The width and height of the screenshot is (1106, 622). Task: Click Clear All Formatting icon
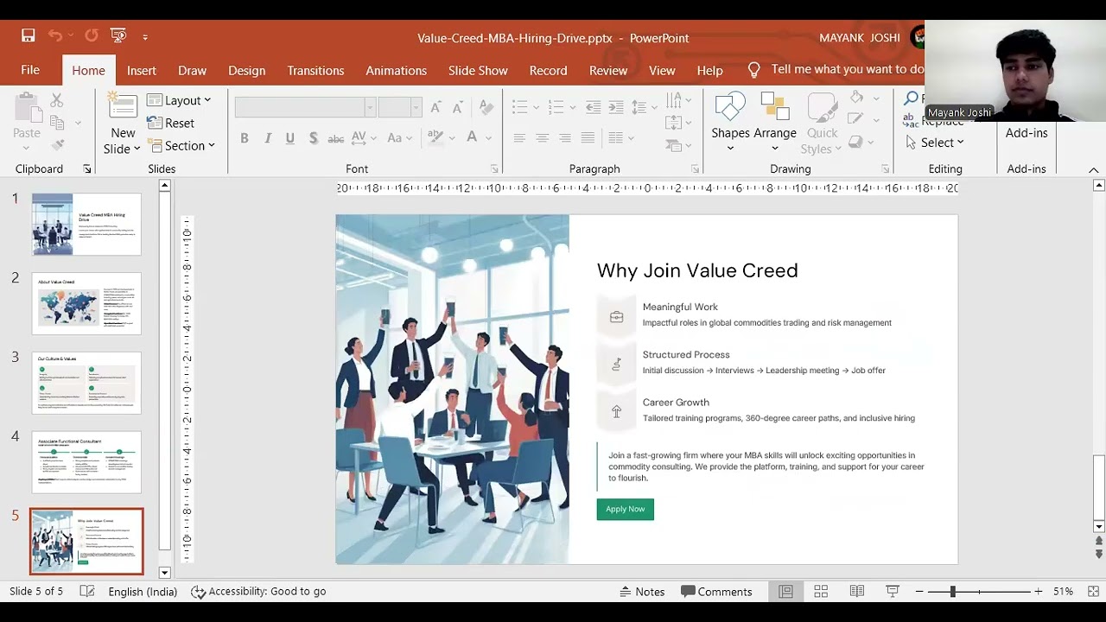(x=486, y=107)
